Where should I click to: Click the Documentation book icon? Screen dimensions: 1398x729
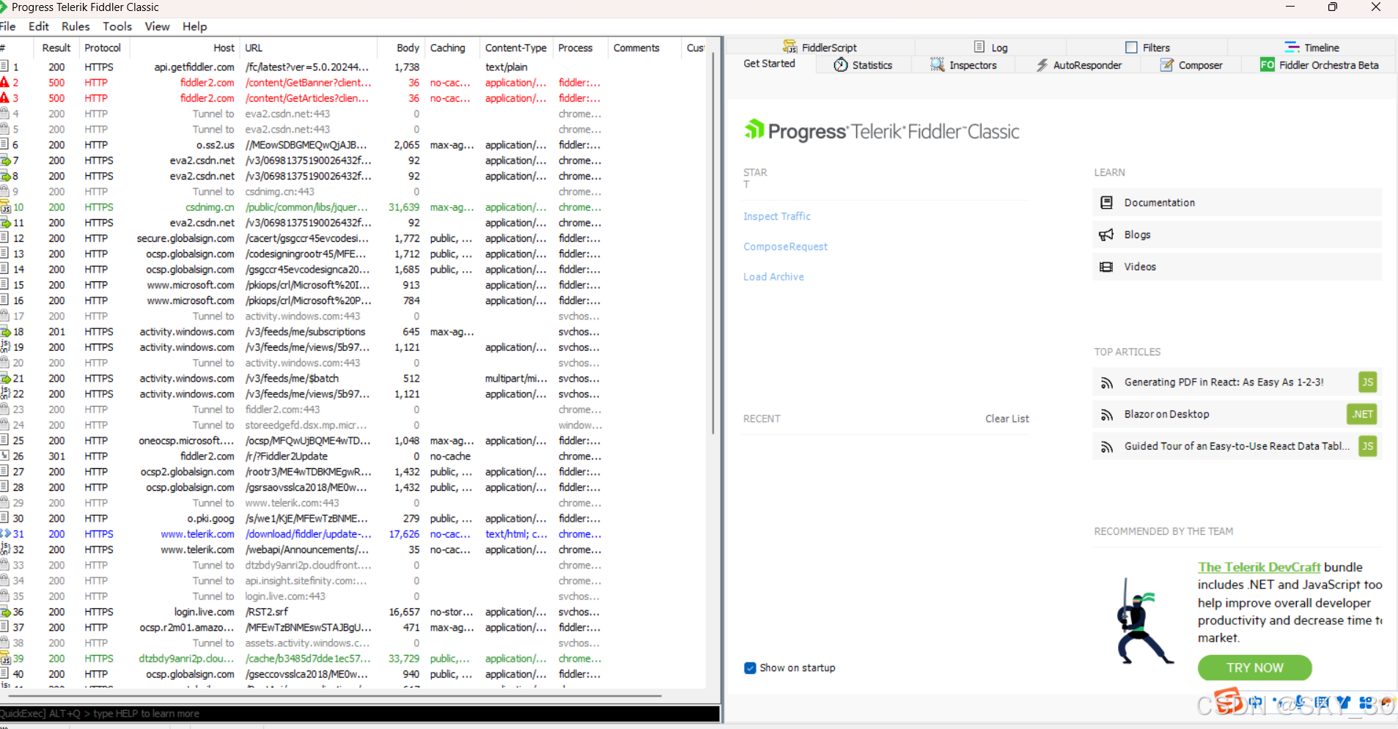point(1106,202)
